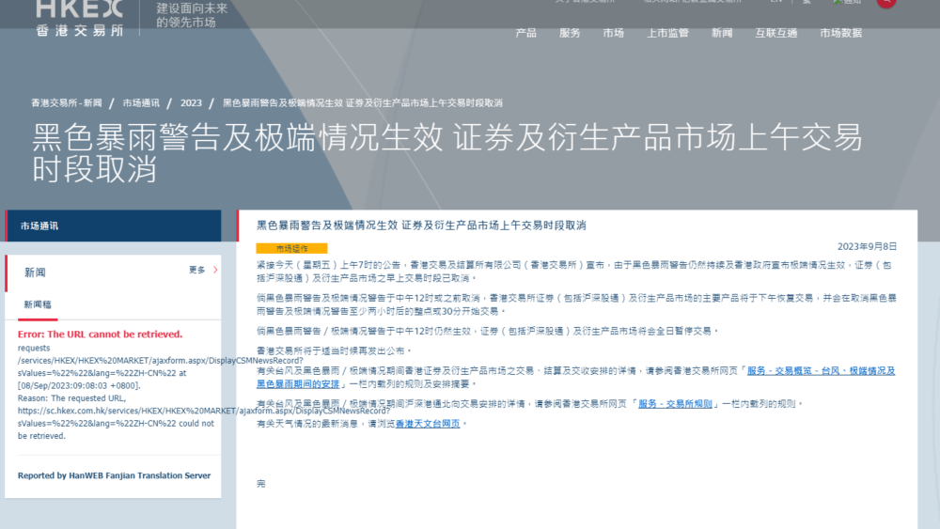Click the red search icon
The width and height of the screenshot is (940, 529).
click(885, 3)
